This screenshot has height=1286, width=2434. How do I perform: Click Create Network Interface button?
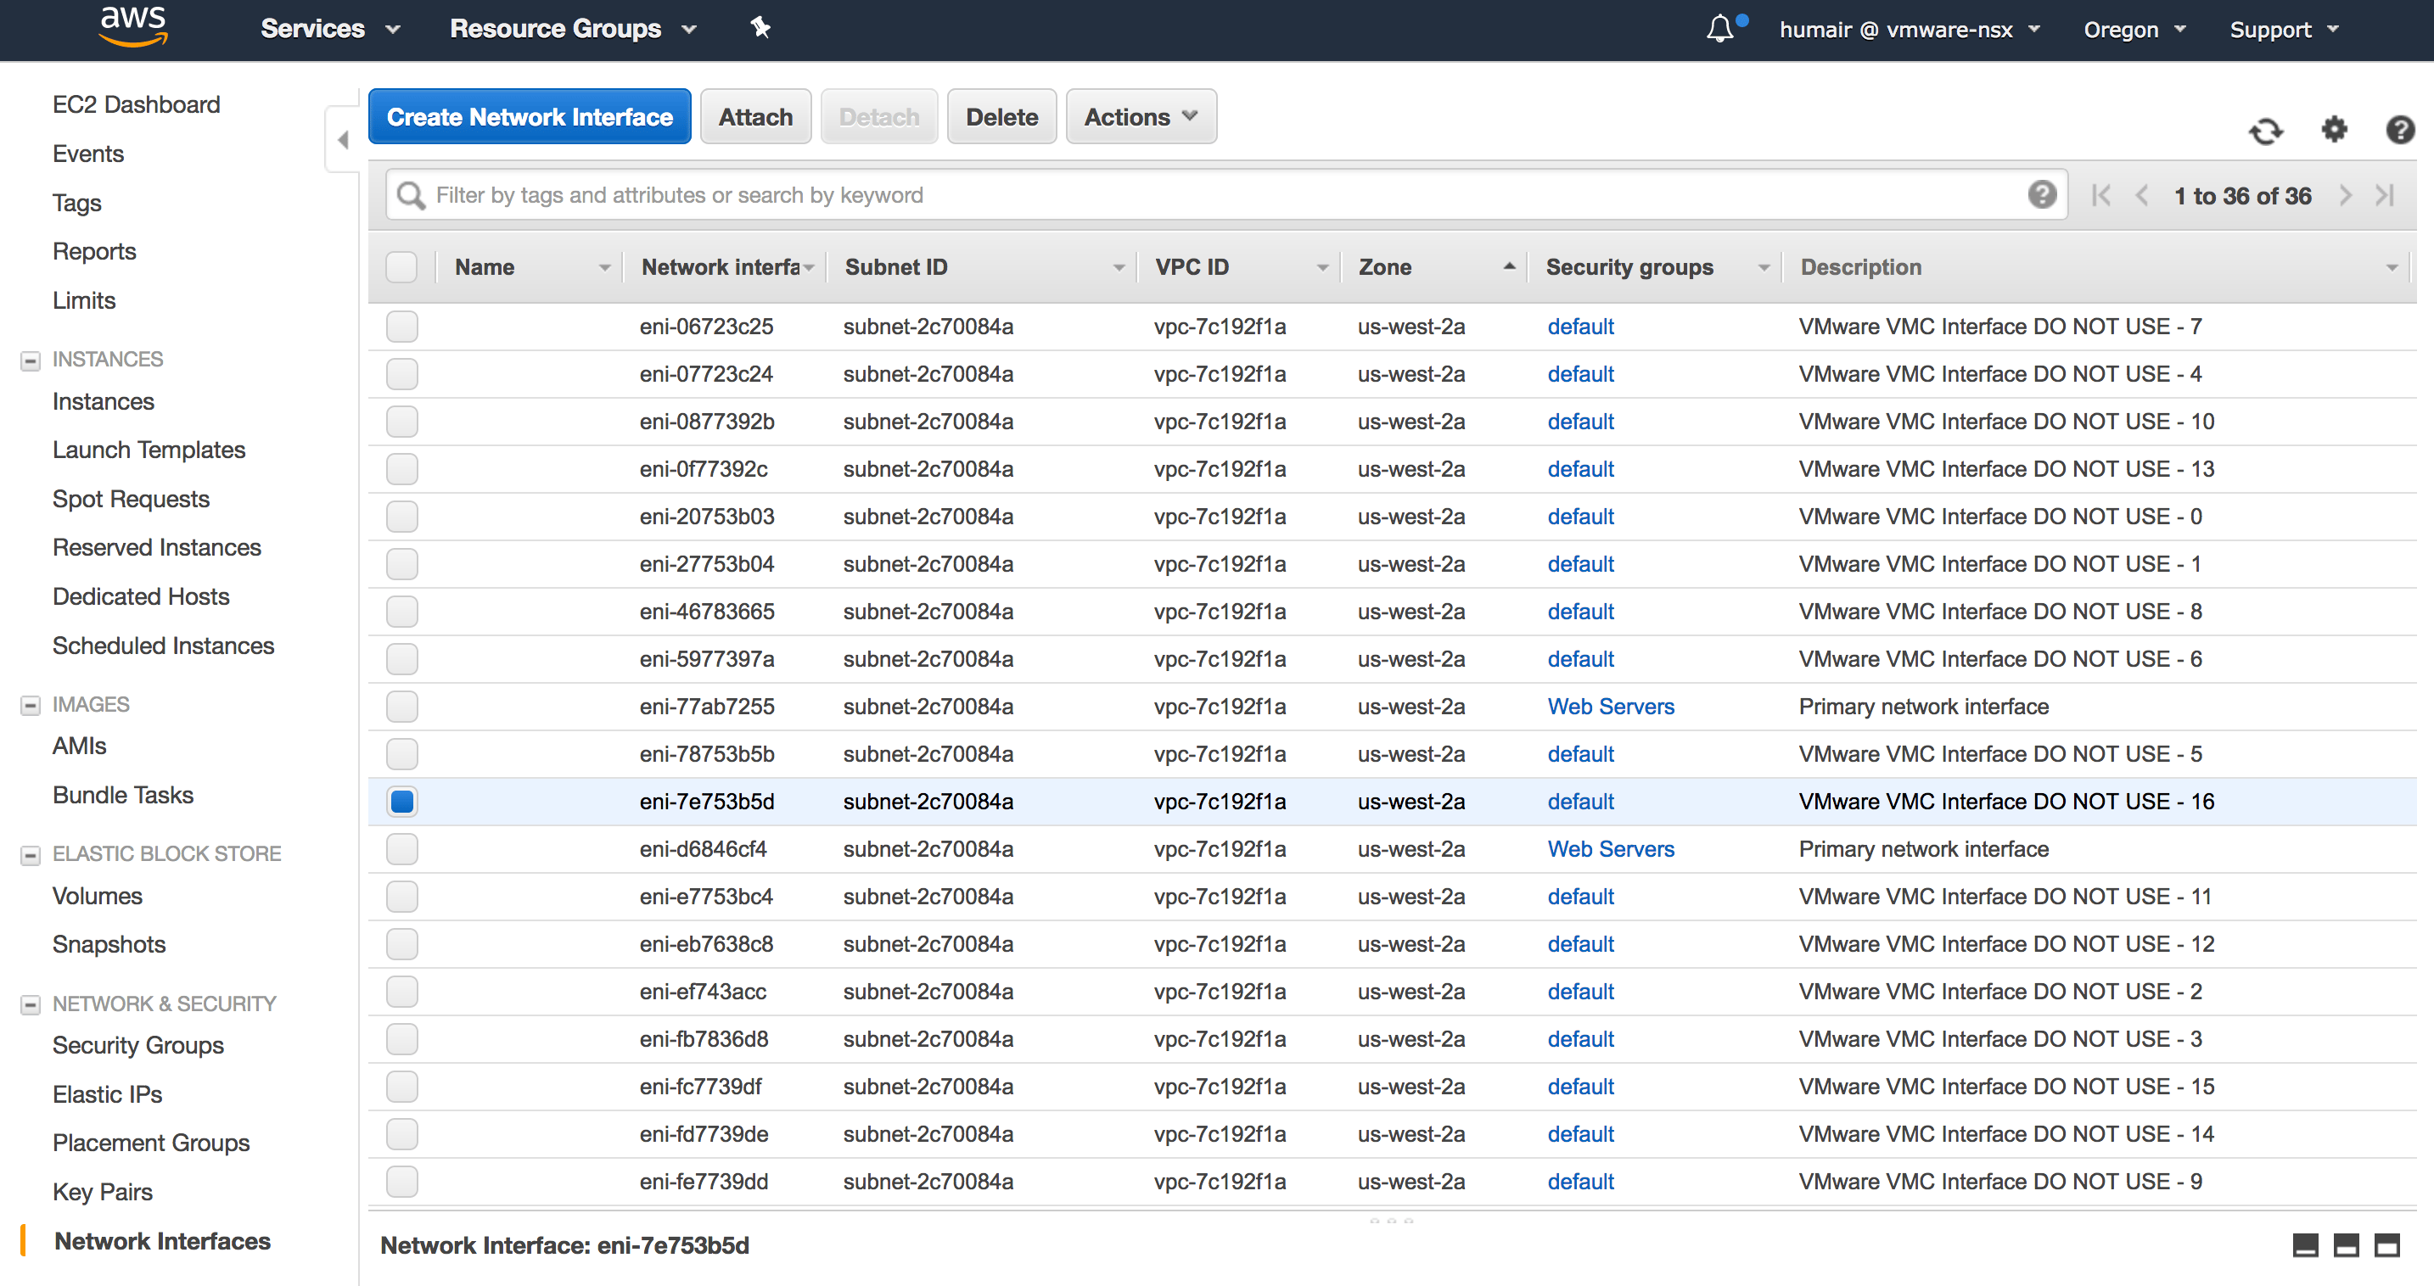[x=529, y=117]
